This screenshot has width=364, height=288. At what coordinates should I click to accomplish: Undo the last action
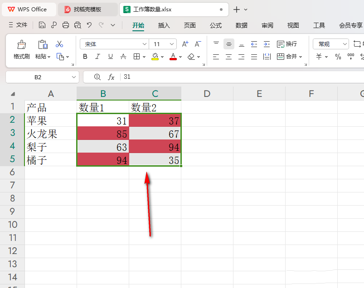tap(89, 25)
